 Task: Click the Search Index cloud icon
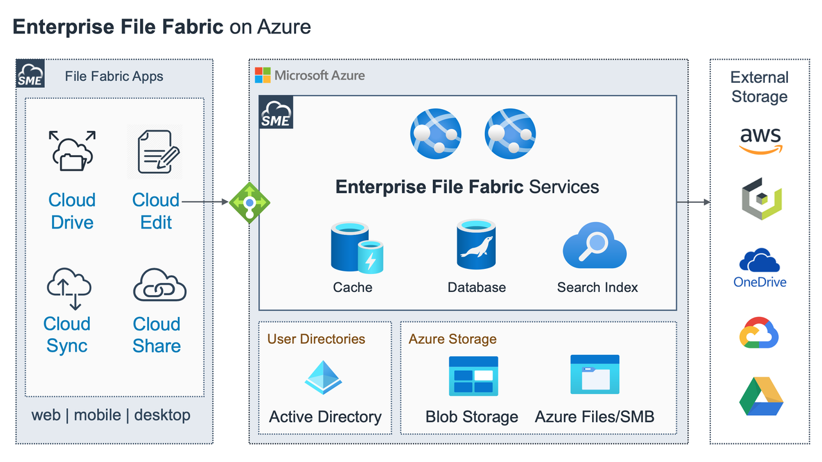pos(595,245)
